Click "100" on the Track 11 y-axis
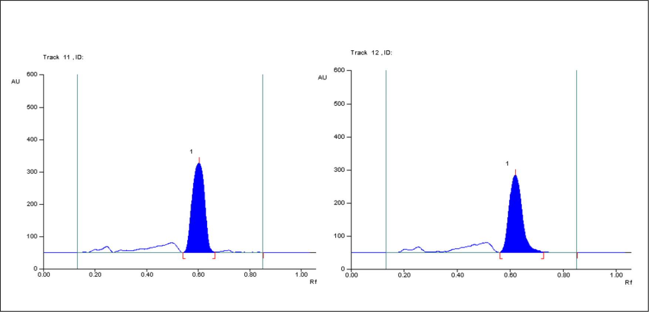 point(32,236)
